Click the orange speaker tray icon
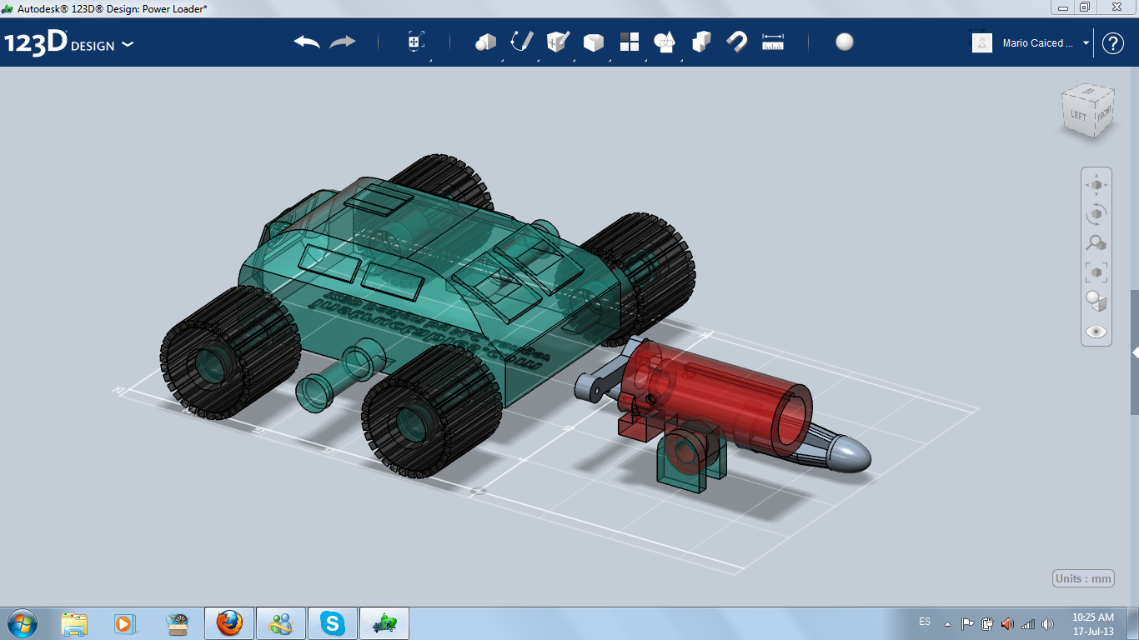 pos(1007,623)
